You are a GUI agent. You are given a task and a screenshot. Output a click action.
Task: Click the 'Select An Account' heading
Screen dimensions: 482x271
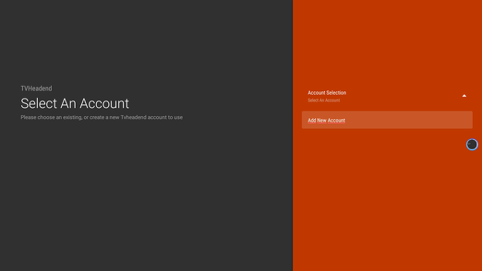coord(74,103)
